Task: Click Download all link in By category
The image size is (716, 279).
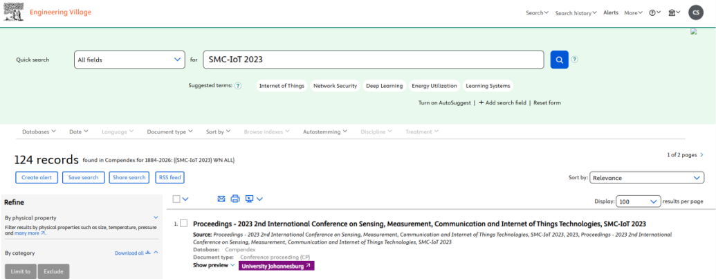Action: tap(132, 253)
